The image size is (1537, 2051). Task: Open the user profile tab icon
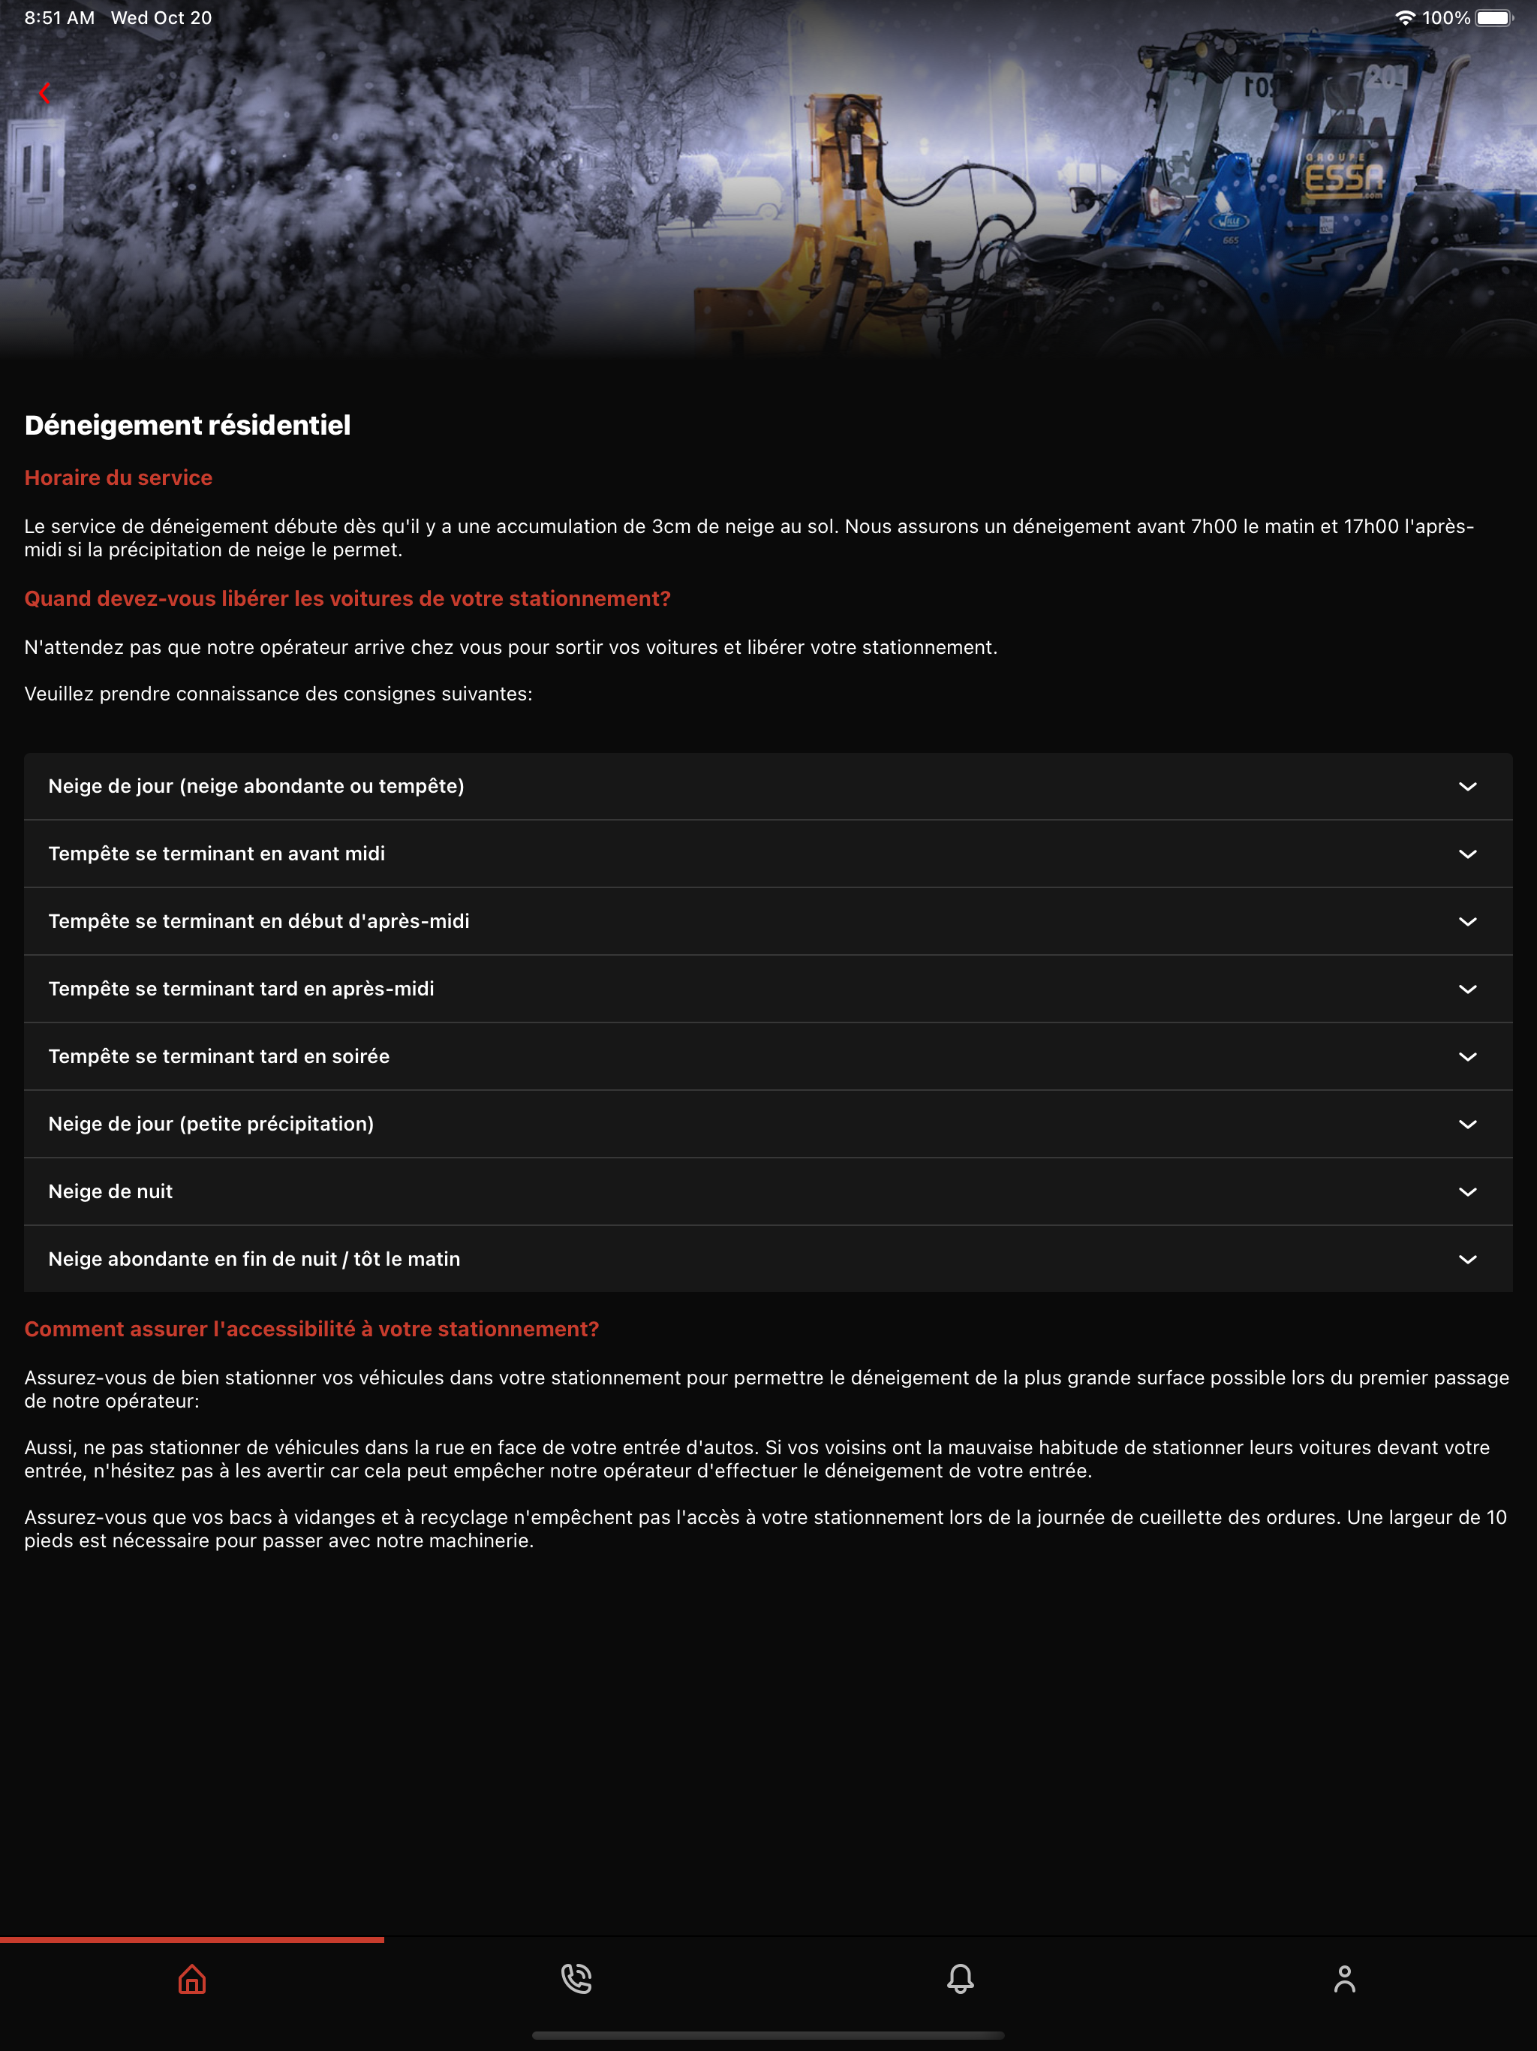click(x=1344, y=1980)
